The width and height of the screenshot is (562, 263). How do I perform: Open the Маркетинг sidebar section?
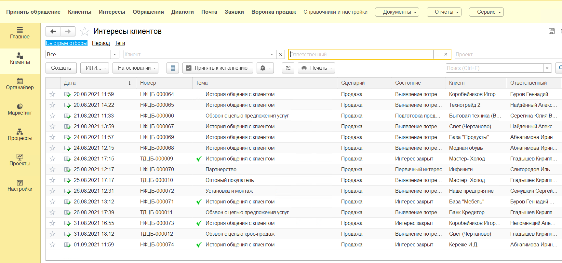20,109
